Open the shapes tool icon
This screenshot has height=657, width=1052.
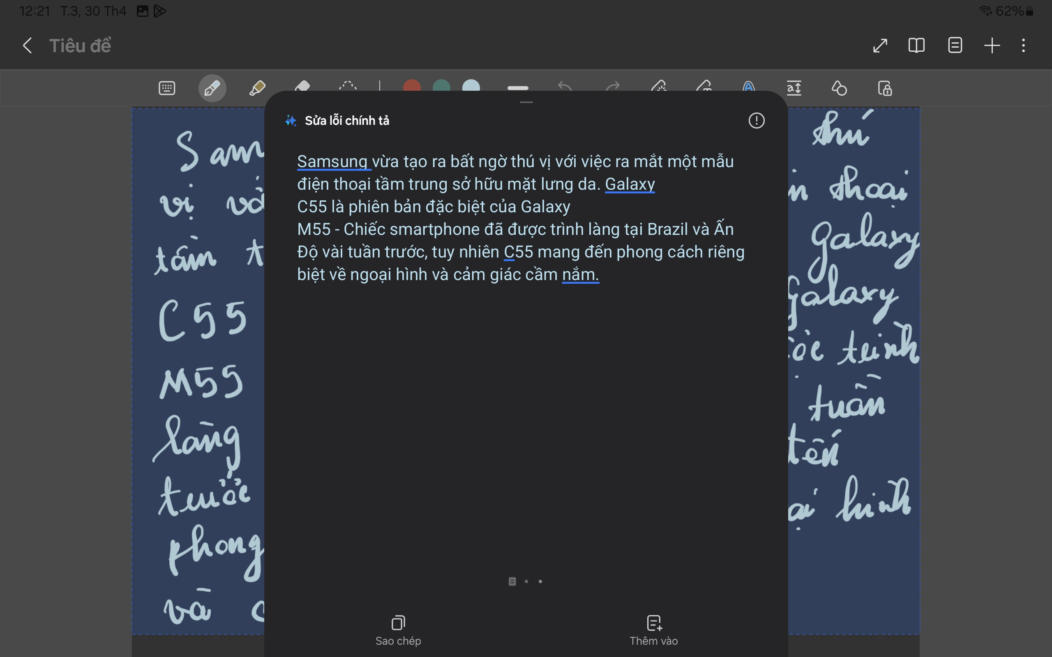point(839,88)
